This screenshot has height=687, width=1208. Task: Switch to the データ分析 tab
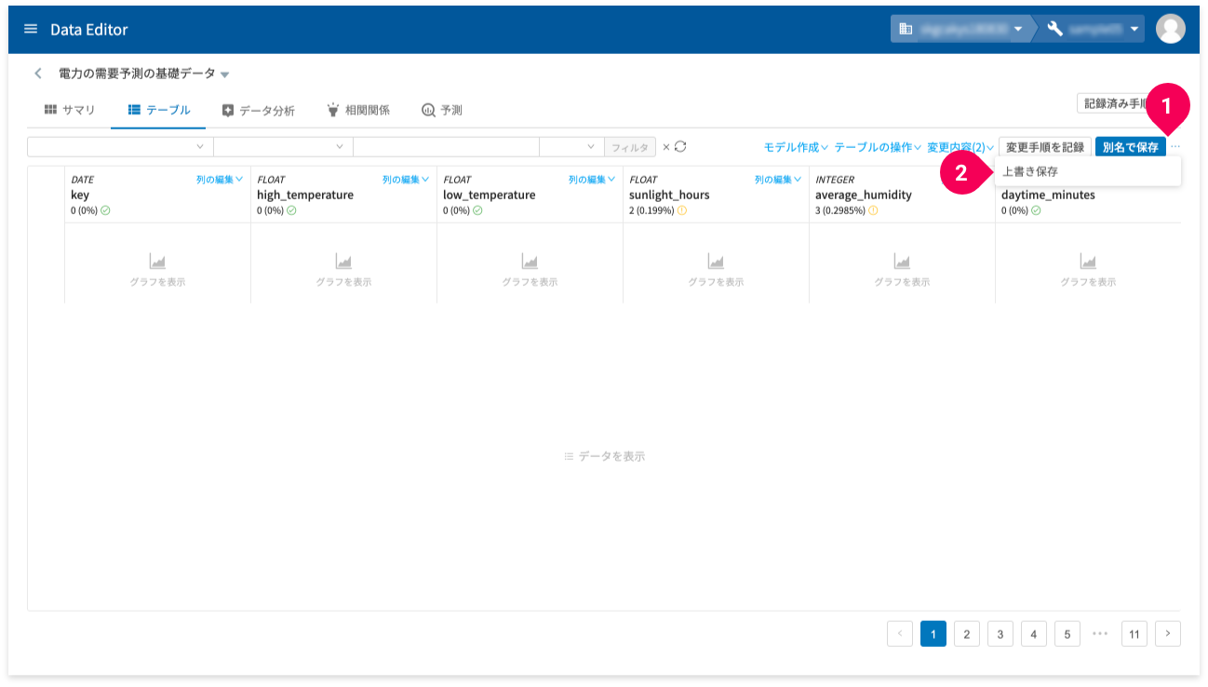(258, 110)
